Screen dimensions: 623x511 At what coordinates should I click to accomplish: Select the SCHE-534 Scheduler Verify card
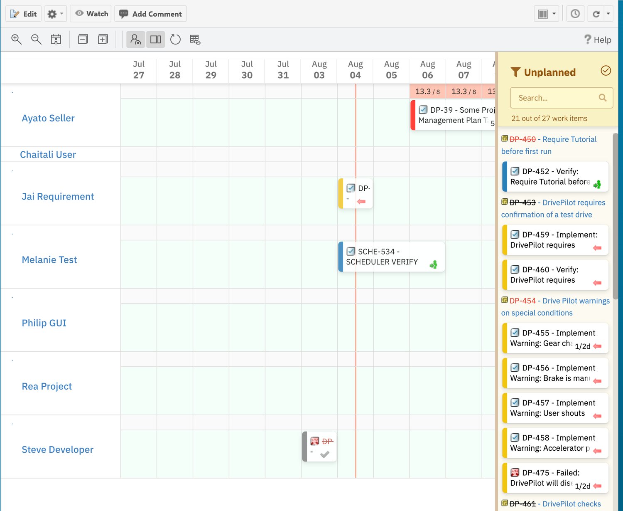[x=392, y=257]
